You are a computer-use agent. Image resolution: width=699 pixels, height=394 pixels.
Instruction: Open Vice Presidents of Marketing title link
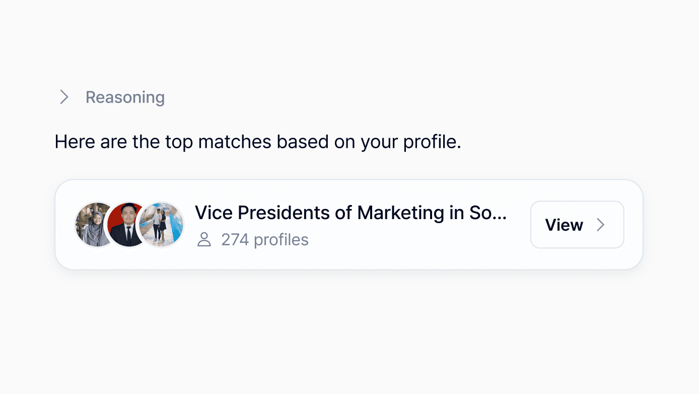coord(351,213)
